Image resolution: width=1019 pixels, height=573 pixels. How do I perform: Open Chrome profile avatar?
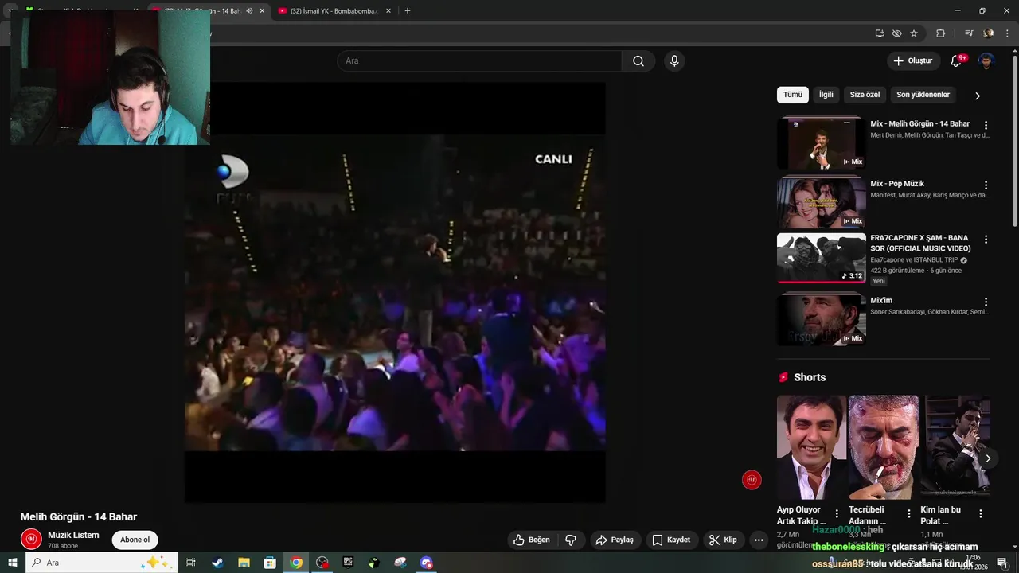click(x=989, y=33)
